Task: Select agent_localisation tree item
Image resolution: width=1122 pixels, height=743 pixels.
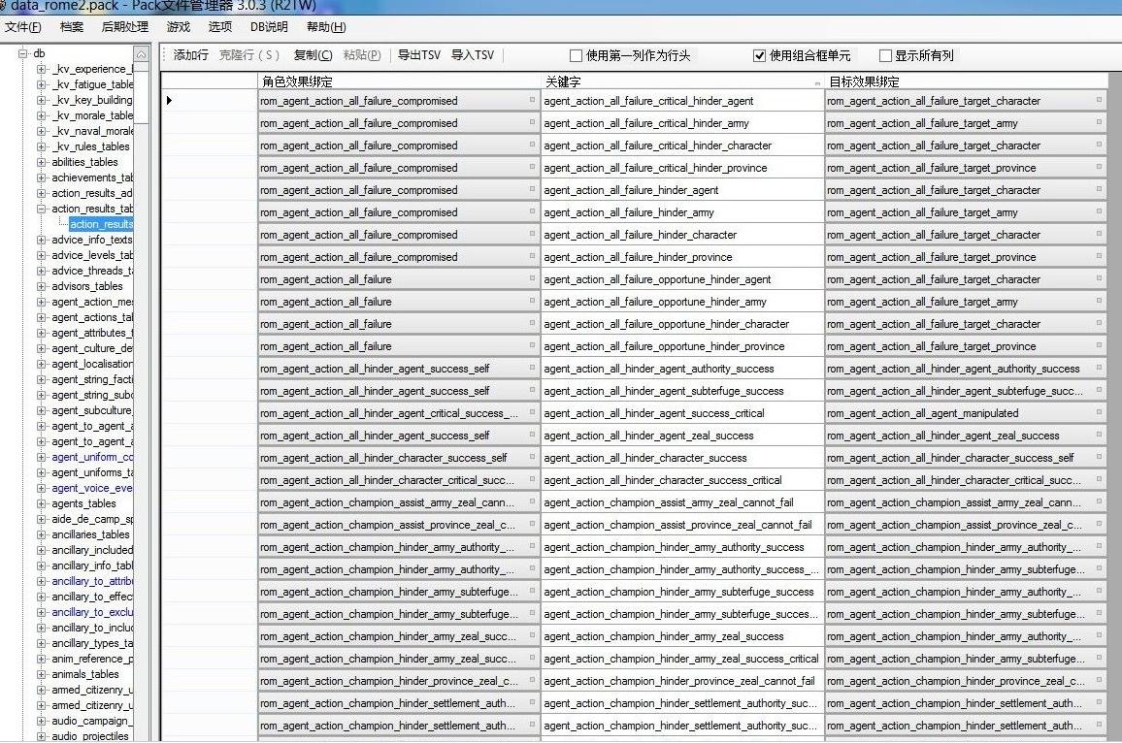Action: click(x=91, y=364)
